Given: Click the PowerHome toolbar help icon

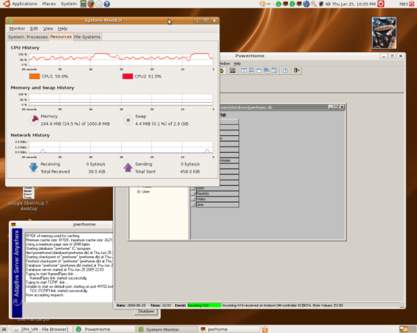Looking at the screenshot, I should point(285,70).
